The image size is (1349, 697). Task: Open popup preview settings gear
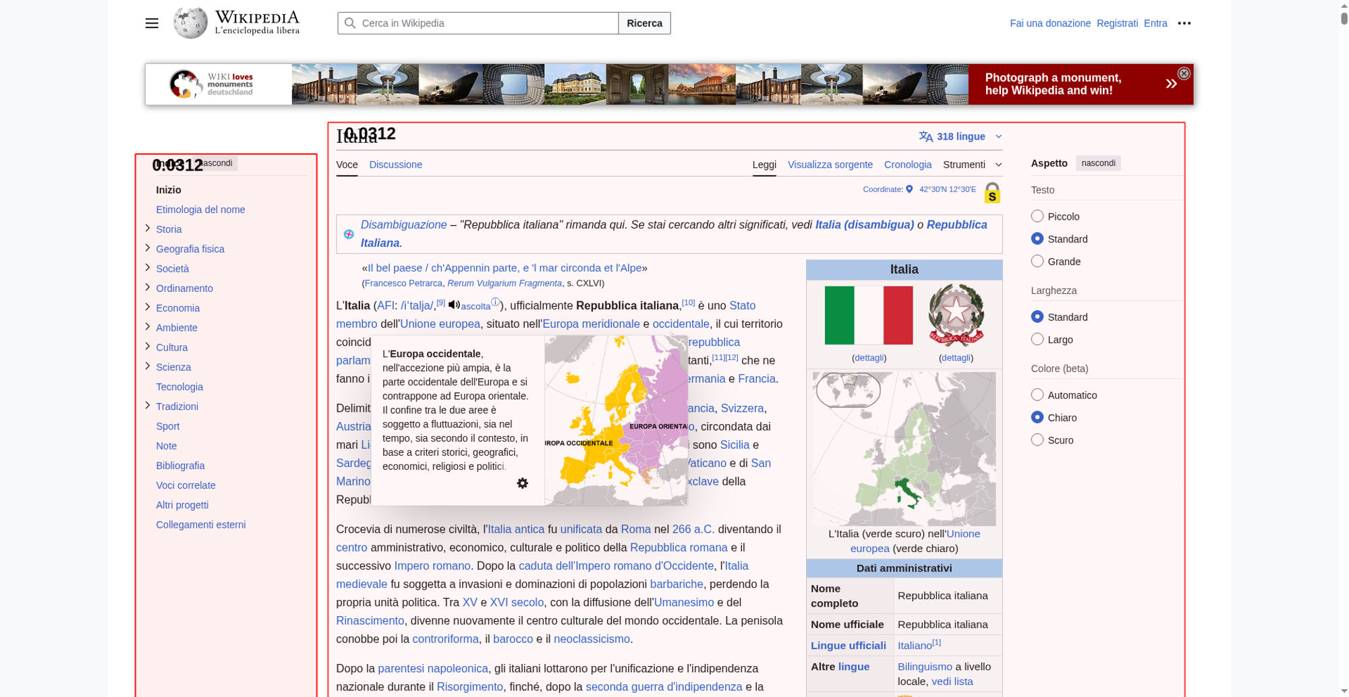click(522, 483)
